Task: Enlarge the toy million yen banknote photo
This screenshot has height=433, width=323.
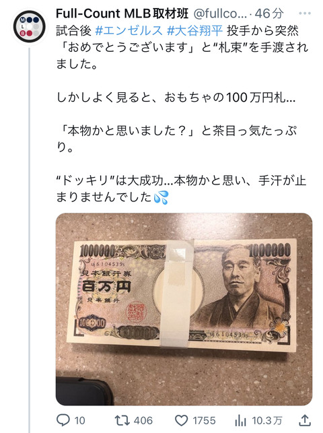Action: pyautogui.click(x=184, y=309)
